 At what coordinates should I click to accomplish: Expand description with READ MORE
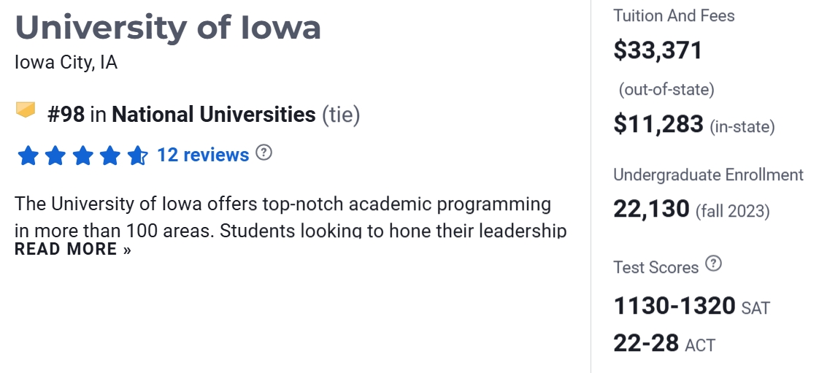click(x=72, y=249)
